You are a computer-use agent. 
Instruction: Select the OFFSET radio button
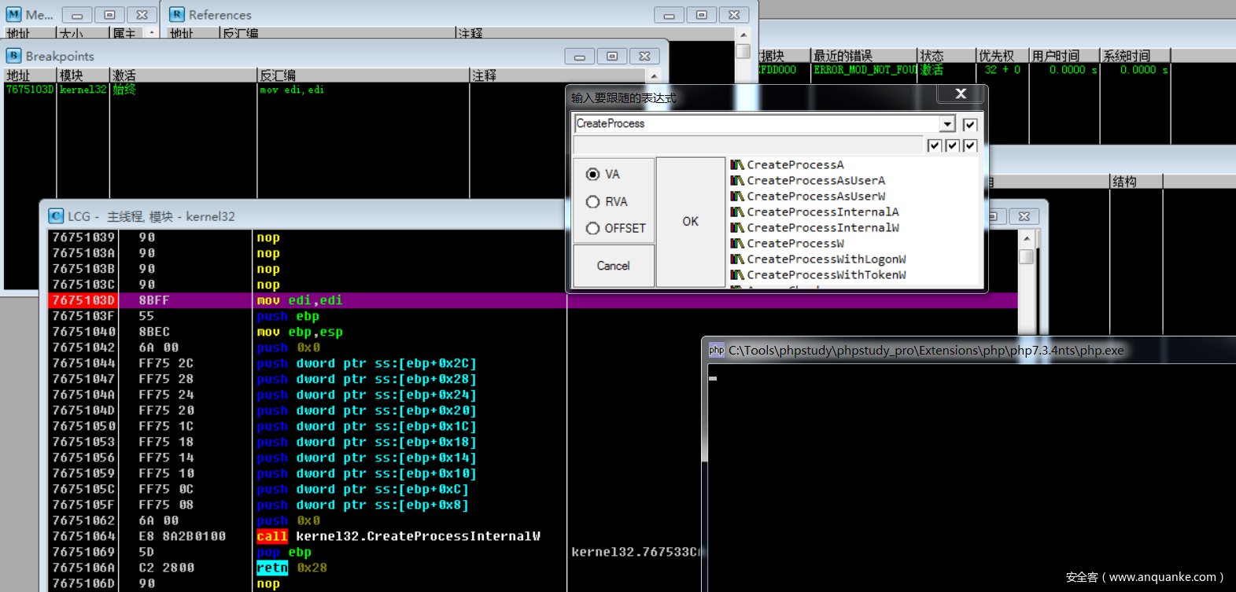coord(593,229)
